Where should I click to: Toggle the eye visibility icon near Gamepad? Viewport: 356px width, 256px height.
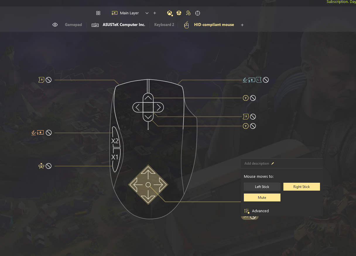click(x=55, y=25)
